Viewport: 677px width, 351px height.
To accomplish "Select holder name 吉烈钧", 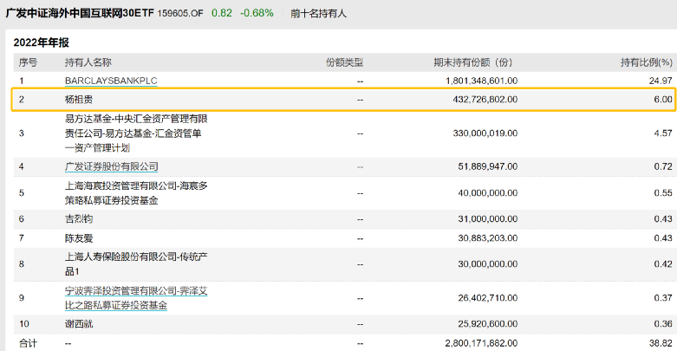I will [x=79, y=219].
